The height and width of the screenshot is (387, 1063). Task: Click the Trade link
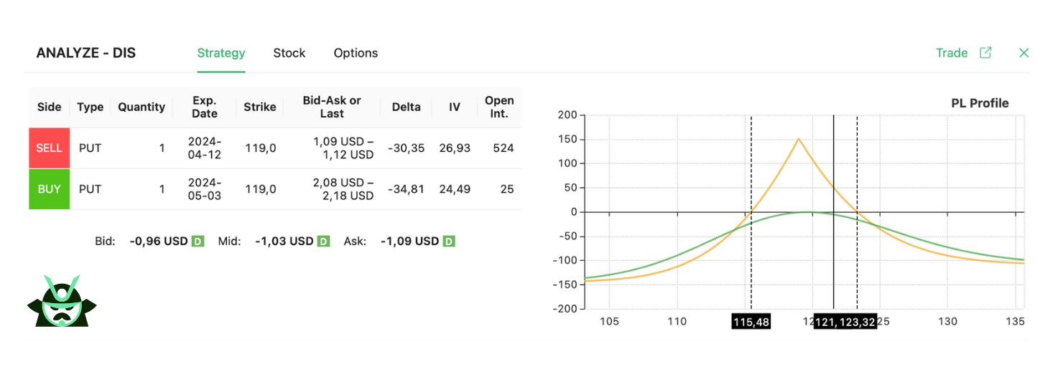coord(952,53)
